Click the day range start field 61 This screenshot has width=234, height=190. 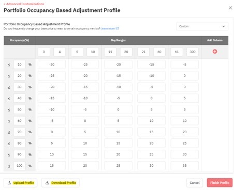[x=177, y=52]
